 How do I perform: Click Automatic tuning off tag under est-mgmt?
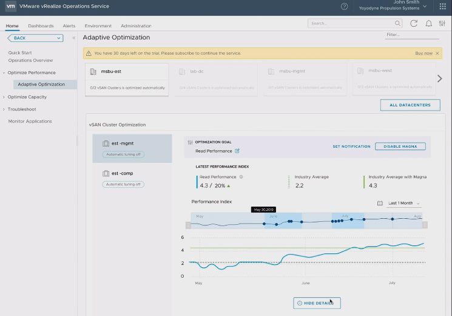123,154
